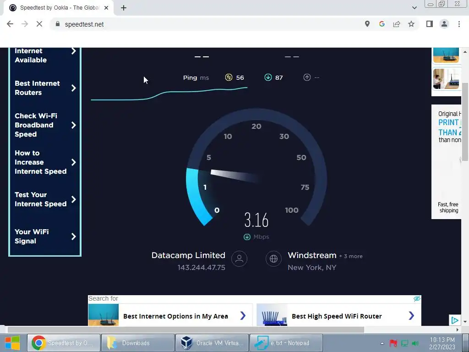The width and height of the screenshot is (469, 352).
Task: Switch to e.txt Notepad in taskbar
Action: (x=286, y=343)
